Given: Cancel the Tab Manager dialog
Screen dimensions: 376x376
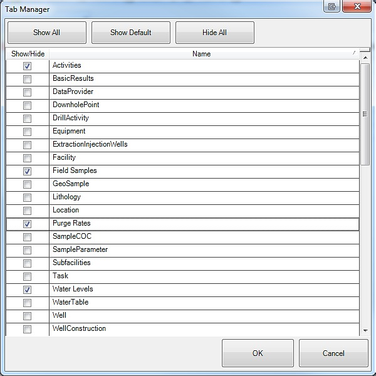Looking at the screenshot, I should [x=333, y=353].
